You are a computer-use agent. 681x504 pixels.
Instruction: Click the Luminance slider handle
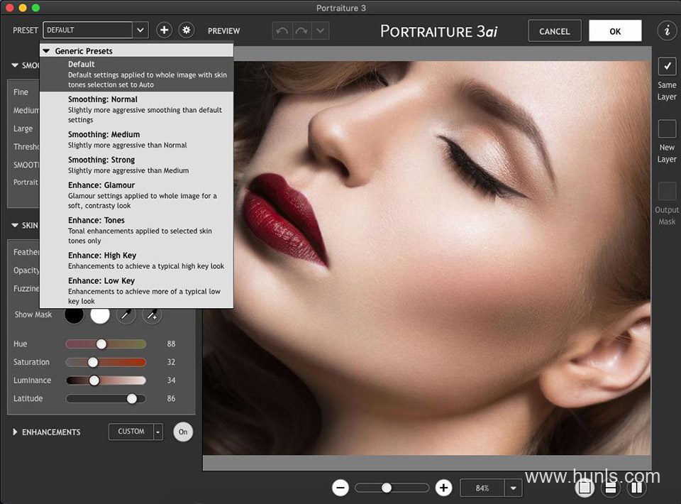[x=94, y=380]
